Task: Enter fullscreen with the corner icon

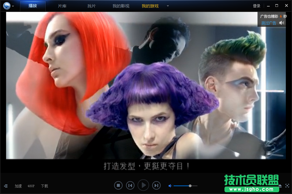Action: [x=287, y=186]
